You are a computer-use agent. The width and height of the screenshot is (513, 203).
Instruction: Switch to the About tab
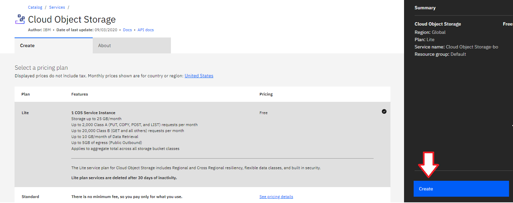(x=131, y=46)
